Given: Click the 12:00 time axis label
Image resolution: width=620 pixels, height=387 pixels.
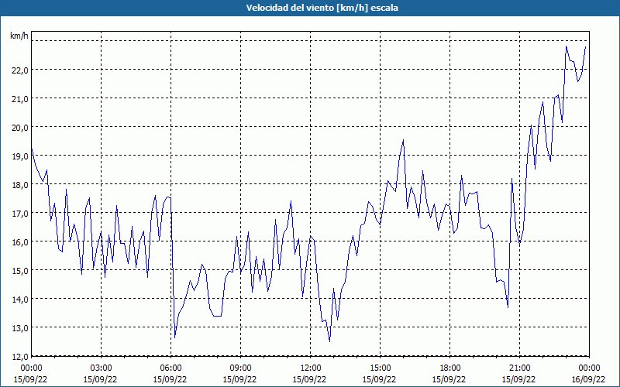Looking at the screenshot, I should point(311,368).
